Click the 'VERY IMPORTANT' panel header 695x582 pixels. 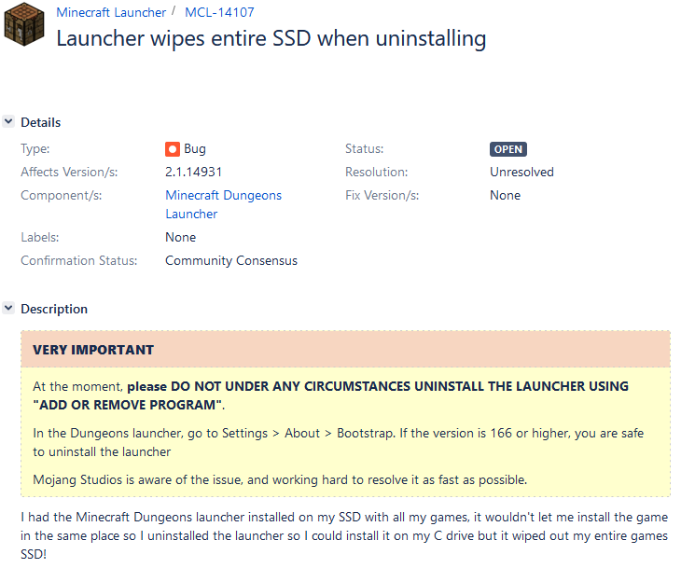click(345, 349)
